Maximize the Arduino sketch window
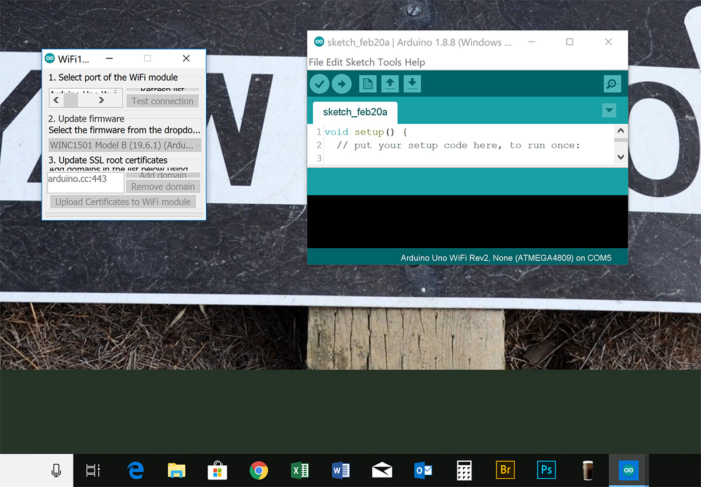This screenshot has height=487, width=701. [570, 42]
